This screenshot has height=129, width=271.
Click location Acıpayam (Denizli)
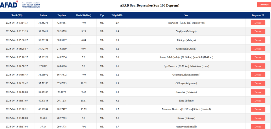point(186,127)
